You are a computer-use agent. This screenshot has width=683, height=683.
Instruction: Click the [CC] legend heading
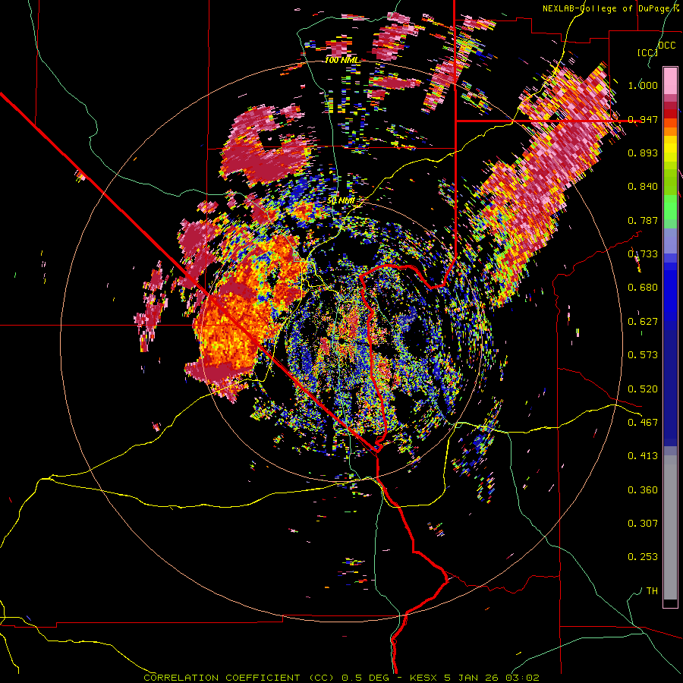tap(647, 52)
